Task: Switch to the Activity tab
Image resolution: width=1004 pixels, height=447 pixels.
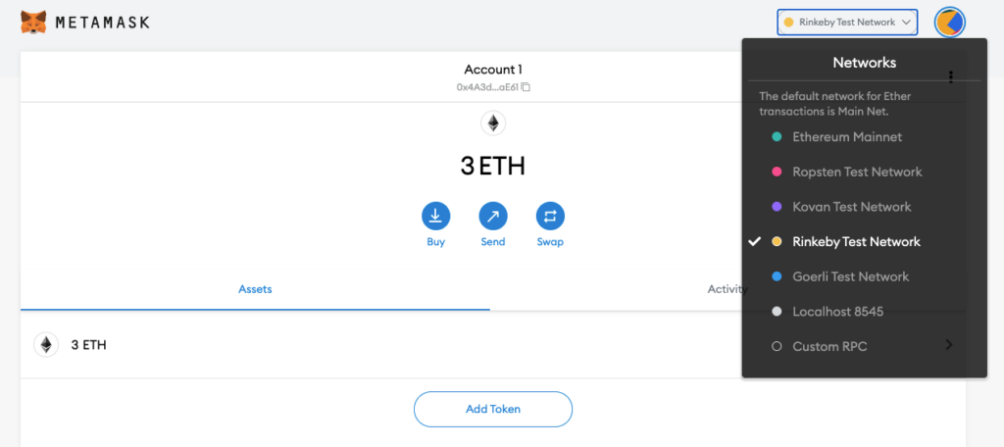Action: click(728, 289)
